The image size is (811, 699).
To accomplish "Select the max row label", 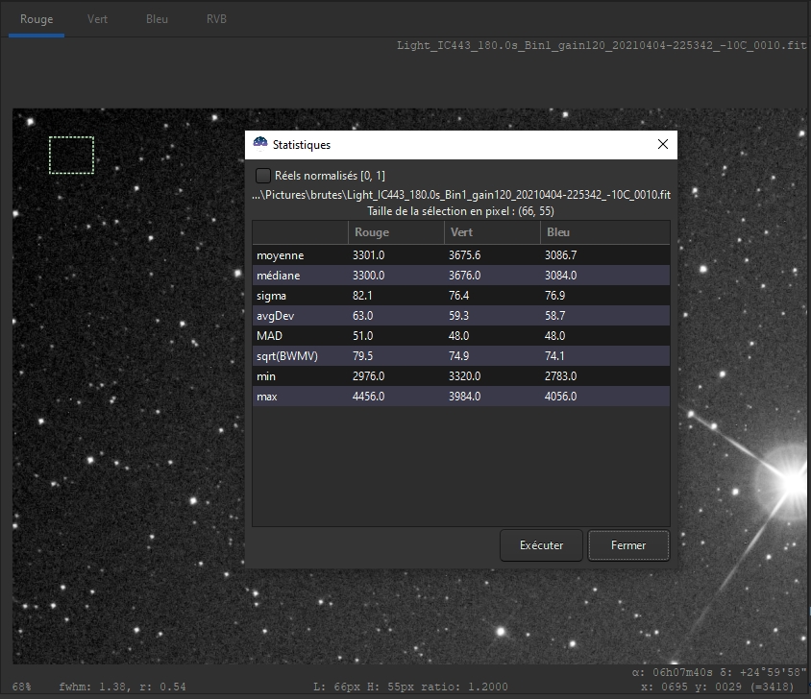I will click(267, 397).
